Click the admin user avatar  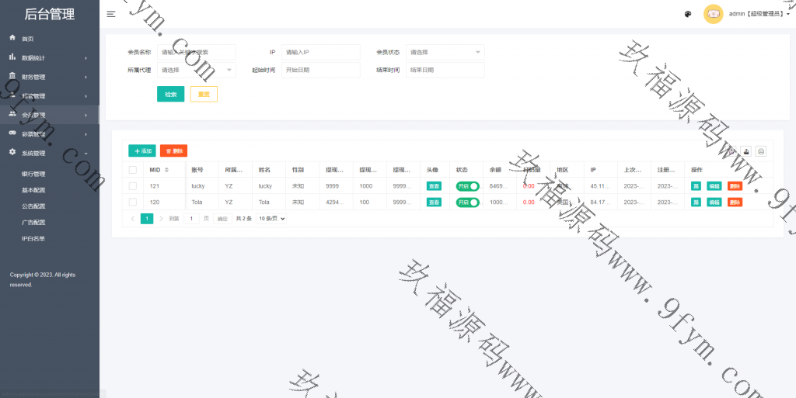pyautogui.click(x=713, y=14)
